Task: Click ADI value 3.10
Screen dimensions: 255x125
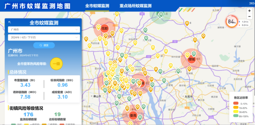Action: [62, 97]
